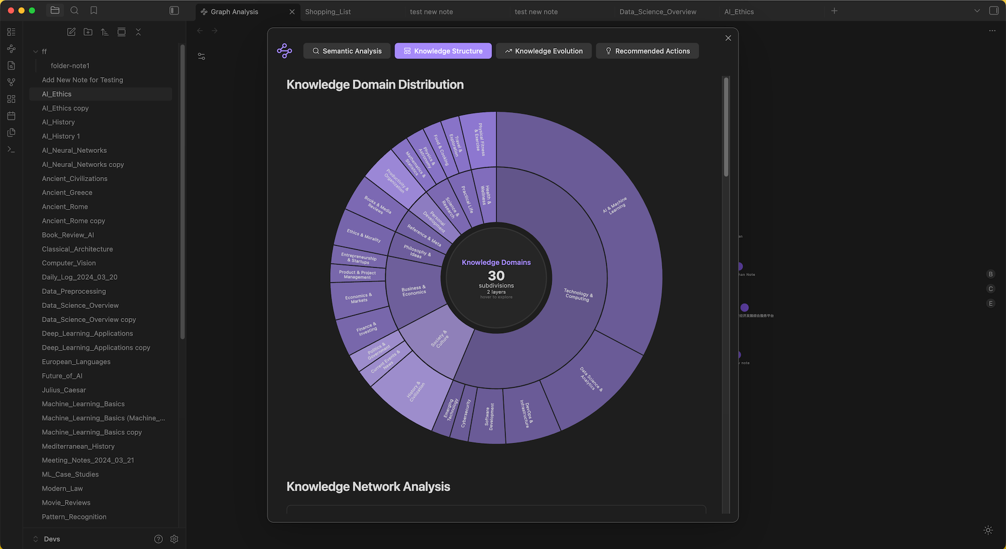Navigate back with the left arrow
This screenshot has width=1006, height=549.
200,31
